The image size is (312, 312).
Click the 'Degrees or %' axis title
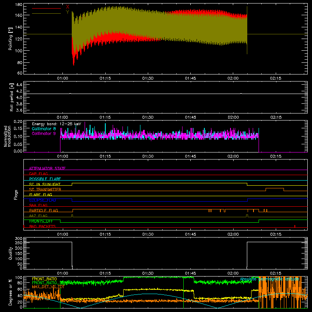11,292
